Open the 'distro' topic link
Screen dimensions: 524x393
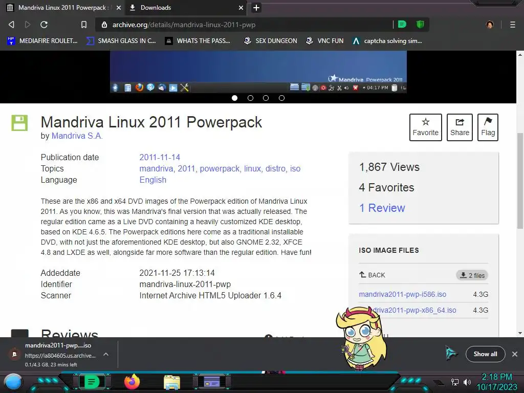click(275, 168)
